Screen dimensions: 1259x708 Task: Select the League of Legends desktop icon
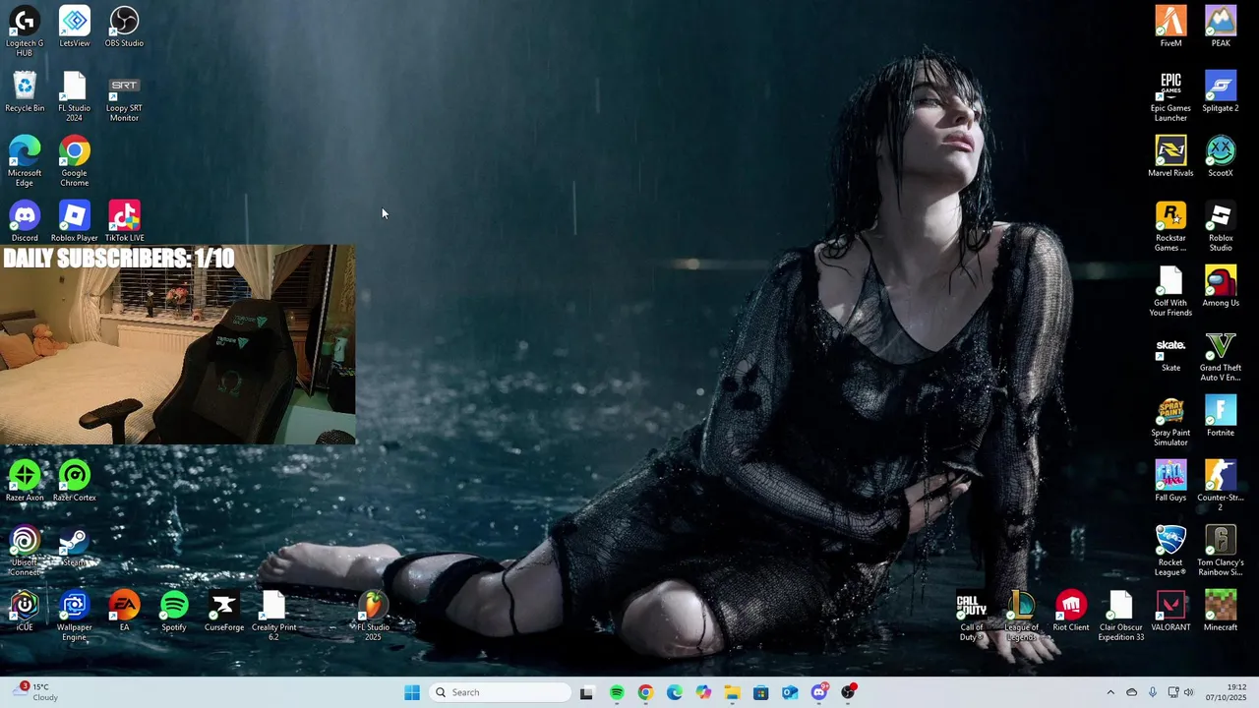point(1021,616)
